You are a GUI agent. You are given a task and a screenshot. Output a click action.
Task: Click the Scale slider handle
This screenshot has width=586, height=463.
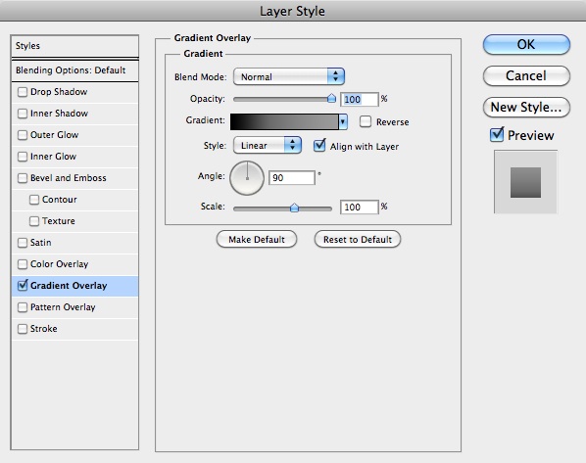coord(294,208)
